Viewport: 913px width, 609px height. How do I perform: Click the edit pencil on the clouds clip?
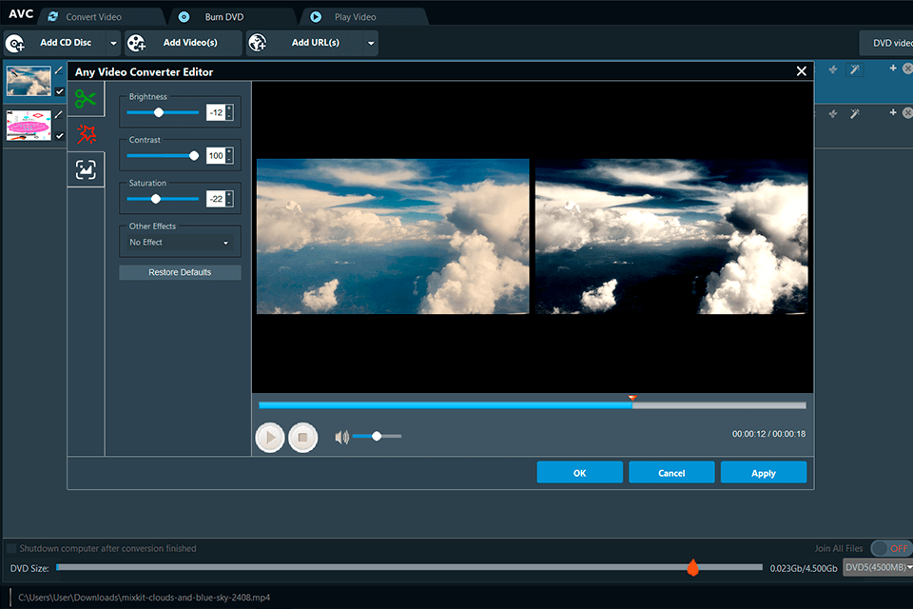[x=59, y=69]
